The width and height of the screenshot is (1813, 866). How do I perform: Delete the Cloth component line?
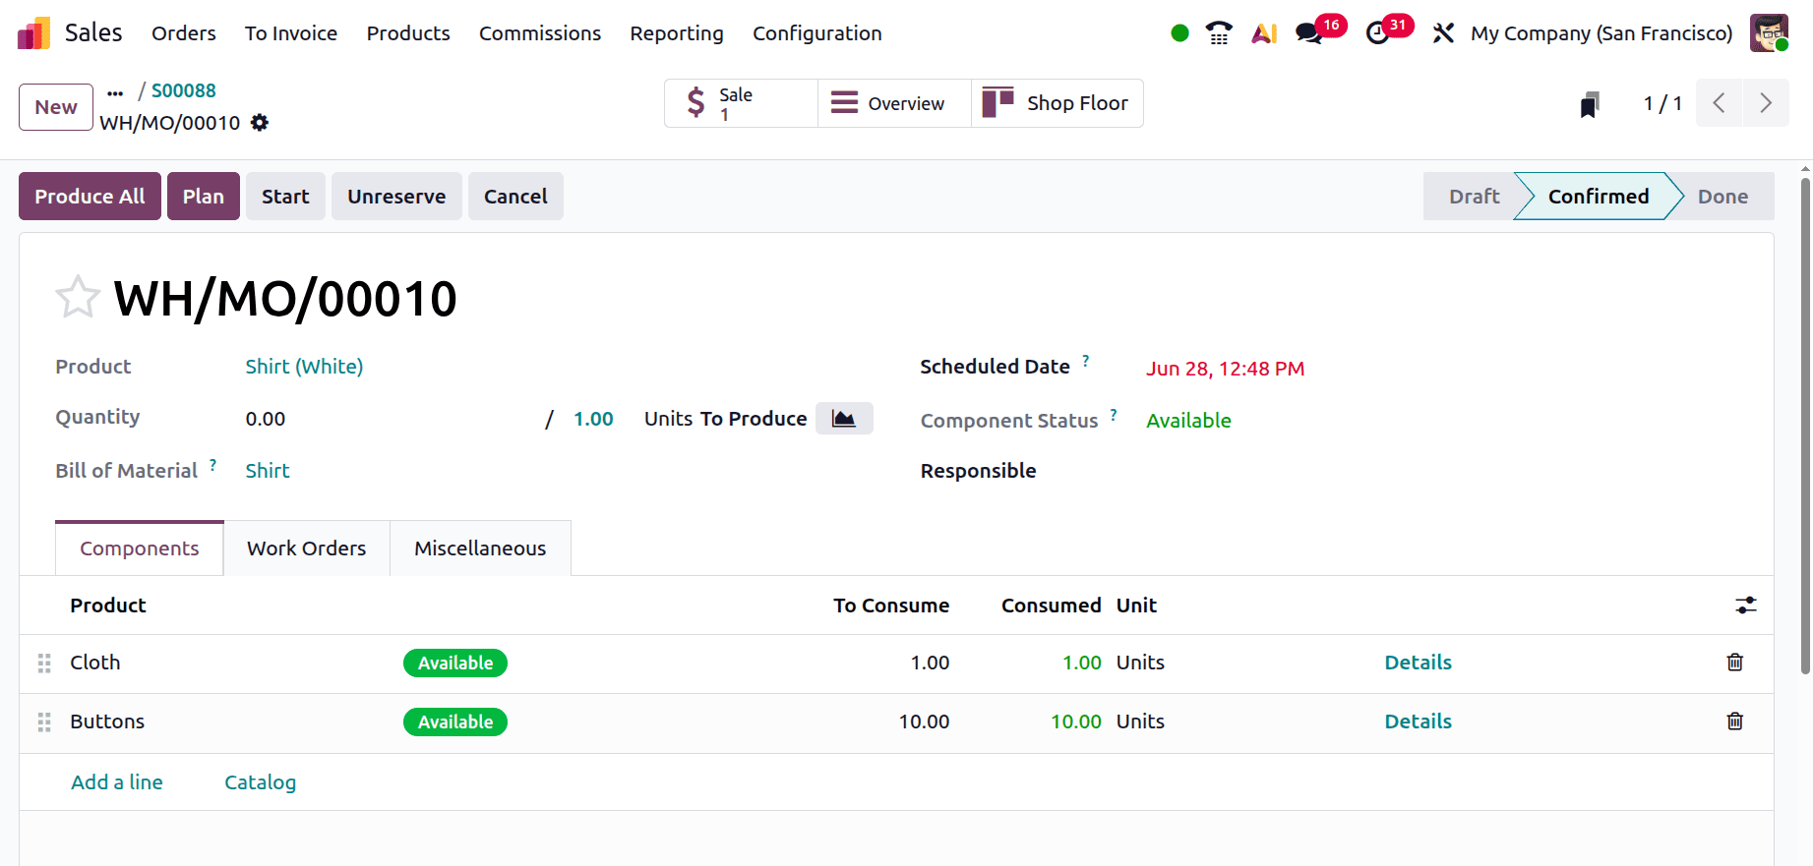pos(1735,663)
